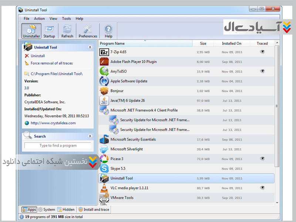Sort list by Program Name column header
The height and width of the screenshot is (222, 296).
tap(145, 44)
